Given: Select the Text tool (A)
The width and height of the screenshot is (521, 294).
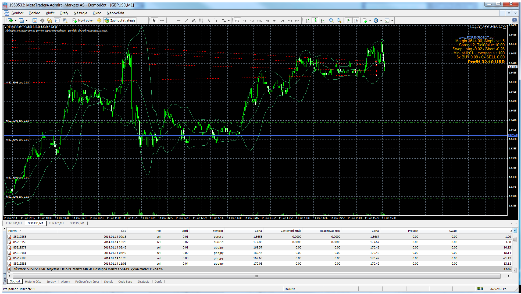Looking at the screenshot, I should pyautogui.click(x=209, y=20).
